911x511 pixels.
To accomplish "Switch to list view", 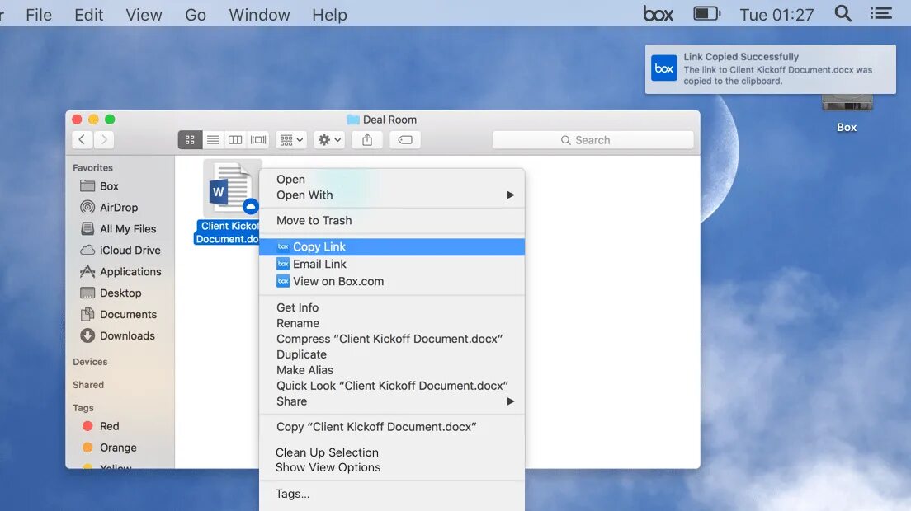I will click(213, 140).
